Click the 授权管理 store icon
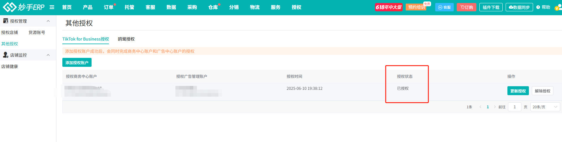562x142 pixels. point(5,21)
